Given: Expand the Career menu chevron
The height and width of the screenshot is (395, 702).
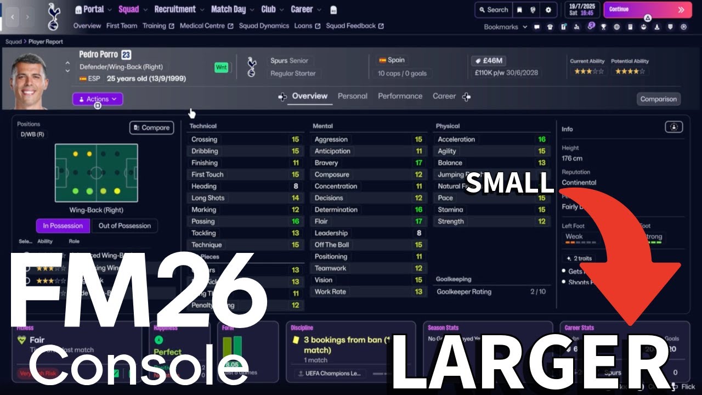Looking at the screenshot, I should coord(319,10).
